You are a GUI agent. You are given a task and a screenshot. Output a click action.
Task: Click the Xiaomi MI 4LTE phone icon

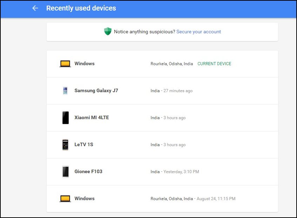coord(66,118)
